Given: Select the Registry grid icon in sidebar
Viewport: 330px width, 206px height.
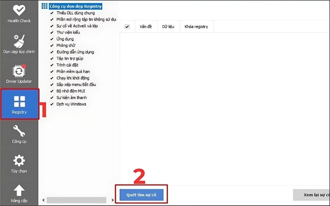Looking at the screenshot, I should [19, 101].
